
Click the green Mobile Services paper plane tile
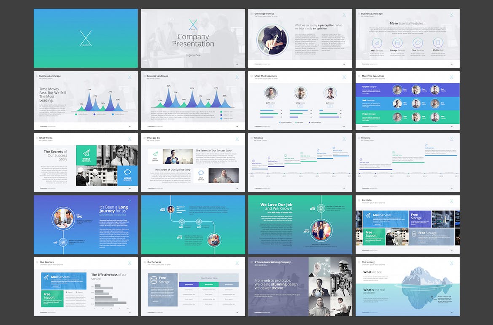pos(86,155)
